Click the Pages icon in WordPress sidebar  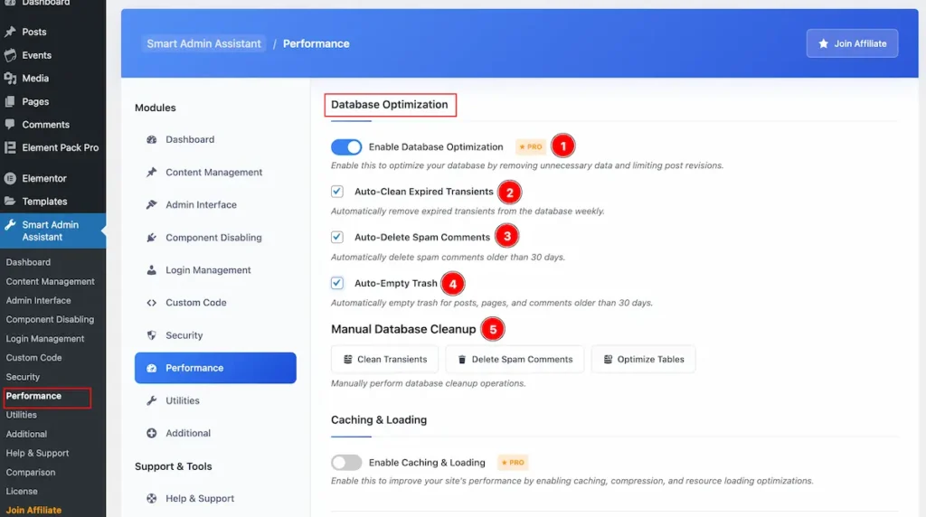point(10,101)
